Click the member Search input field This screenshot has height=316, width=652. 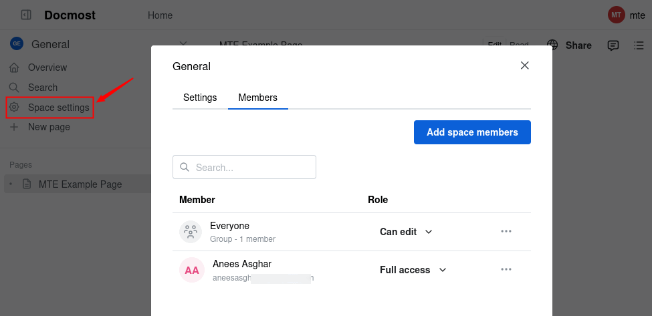click(x=251, y=167)
